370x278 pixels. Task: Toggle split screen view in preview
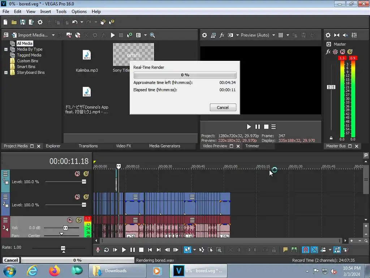[231, 35]
